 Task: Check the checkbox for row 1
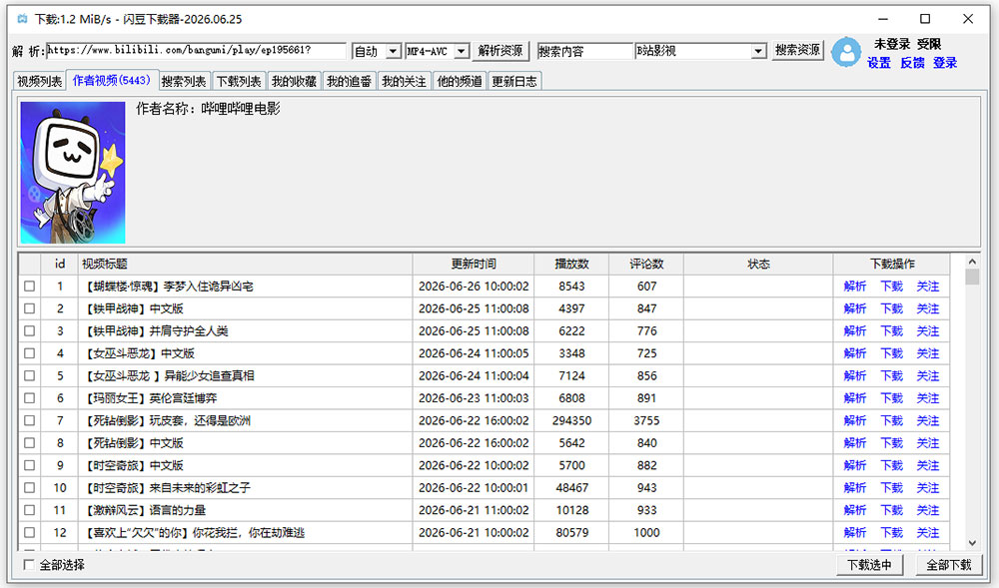tap(29, 287)
